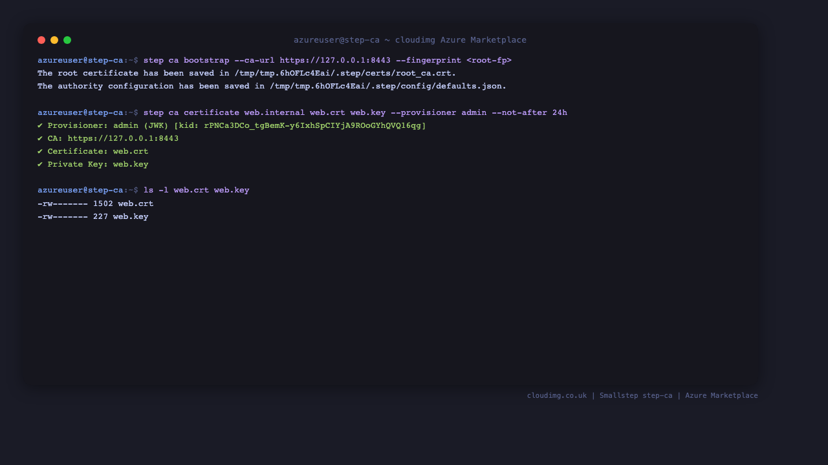Click the footer text 'cloudimg.co.uk | Smallstep step-ca'

click(600, 396)
